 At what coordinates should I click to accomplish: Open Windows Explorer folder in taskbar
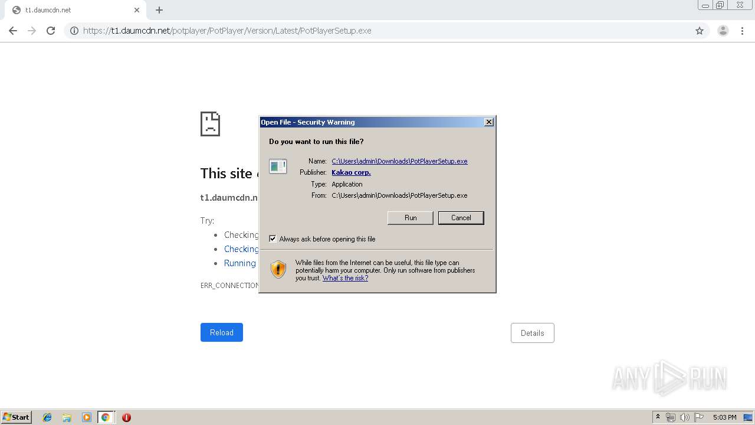tap(67, 417)
